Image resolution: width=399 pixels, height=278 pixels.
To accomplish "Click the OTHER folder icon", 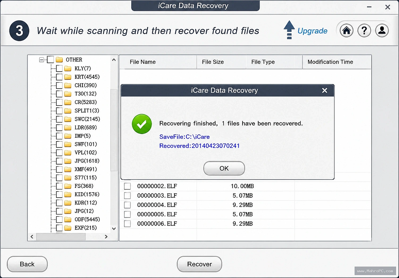I will coord(59,60).
